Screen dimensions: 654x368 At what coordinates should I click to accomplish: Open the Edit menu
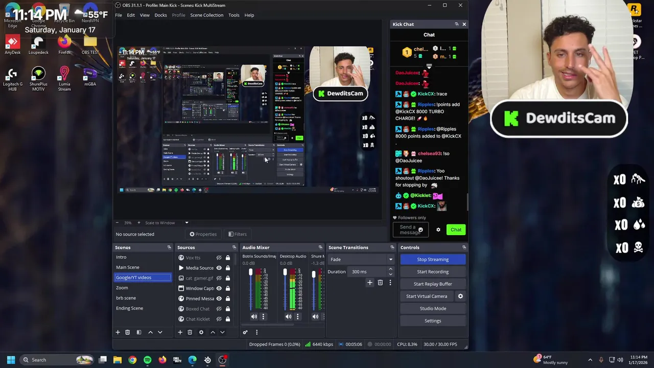(x=131, y=15)
